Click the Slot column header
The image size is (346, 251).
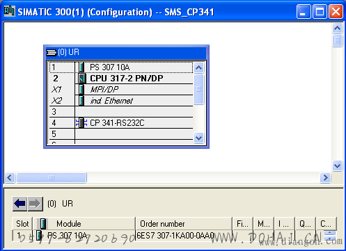click(22, 224)
